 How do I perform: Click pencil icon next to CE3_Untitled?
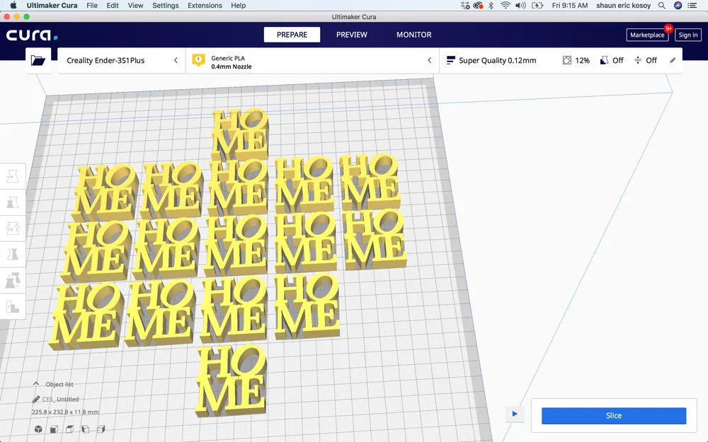36,399
